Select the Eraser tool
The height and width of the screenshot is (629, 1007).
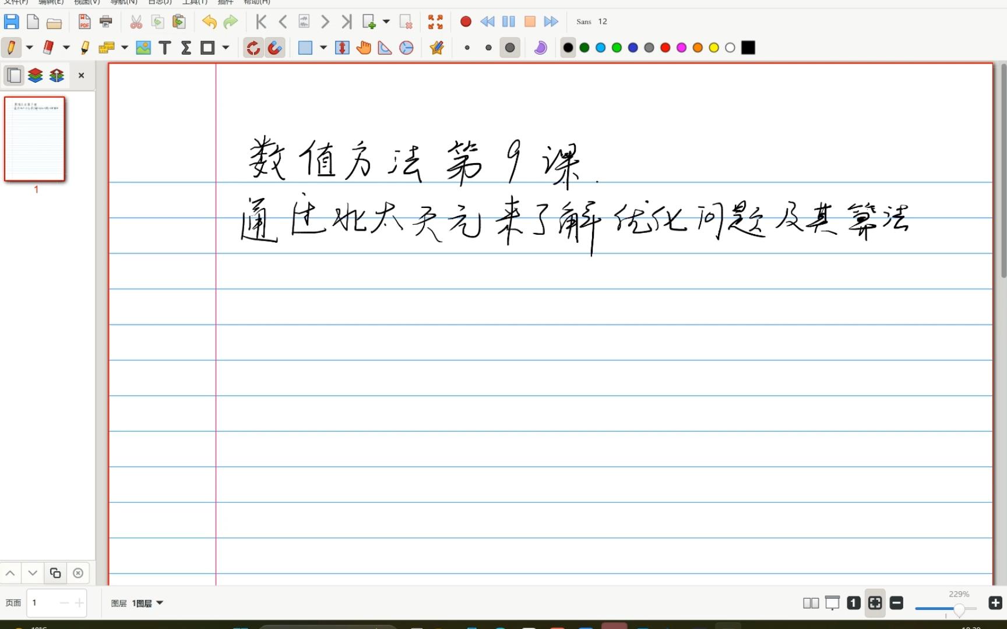[48, 48]
